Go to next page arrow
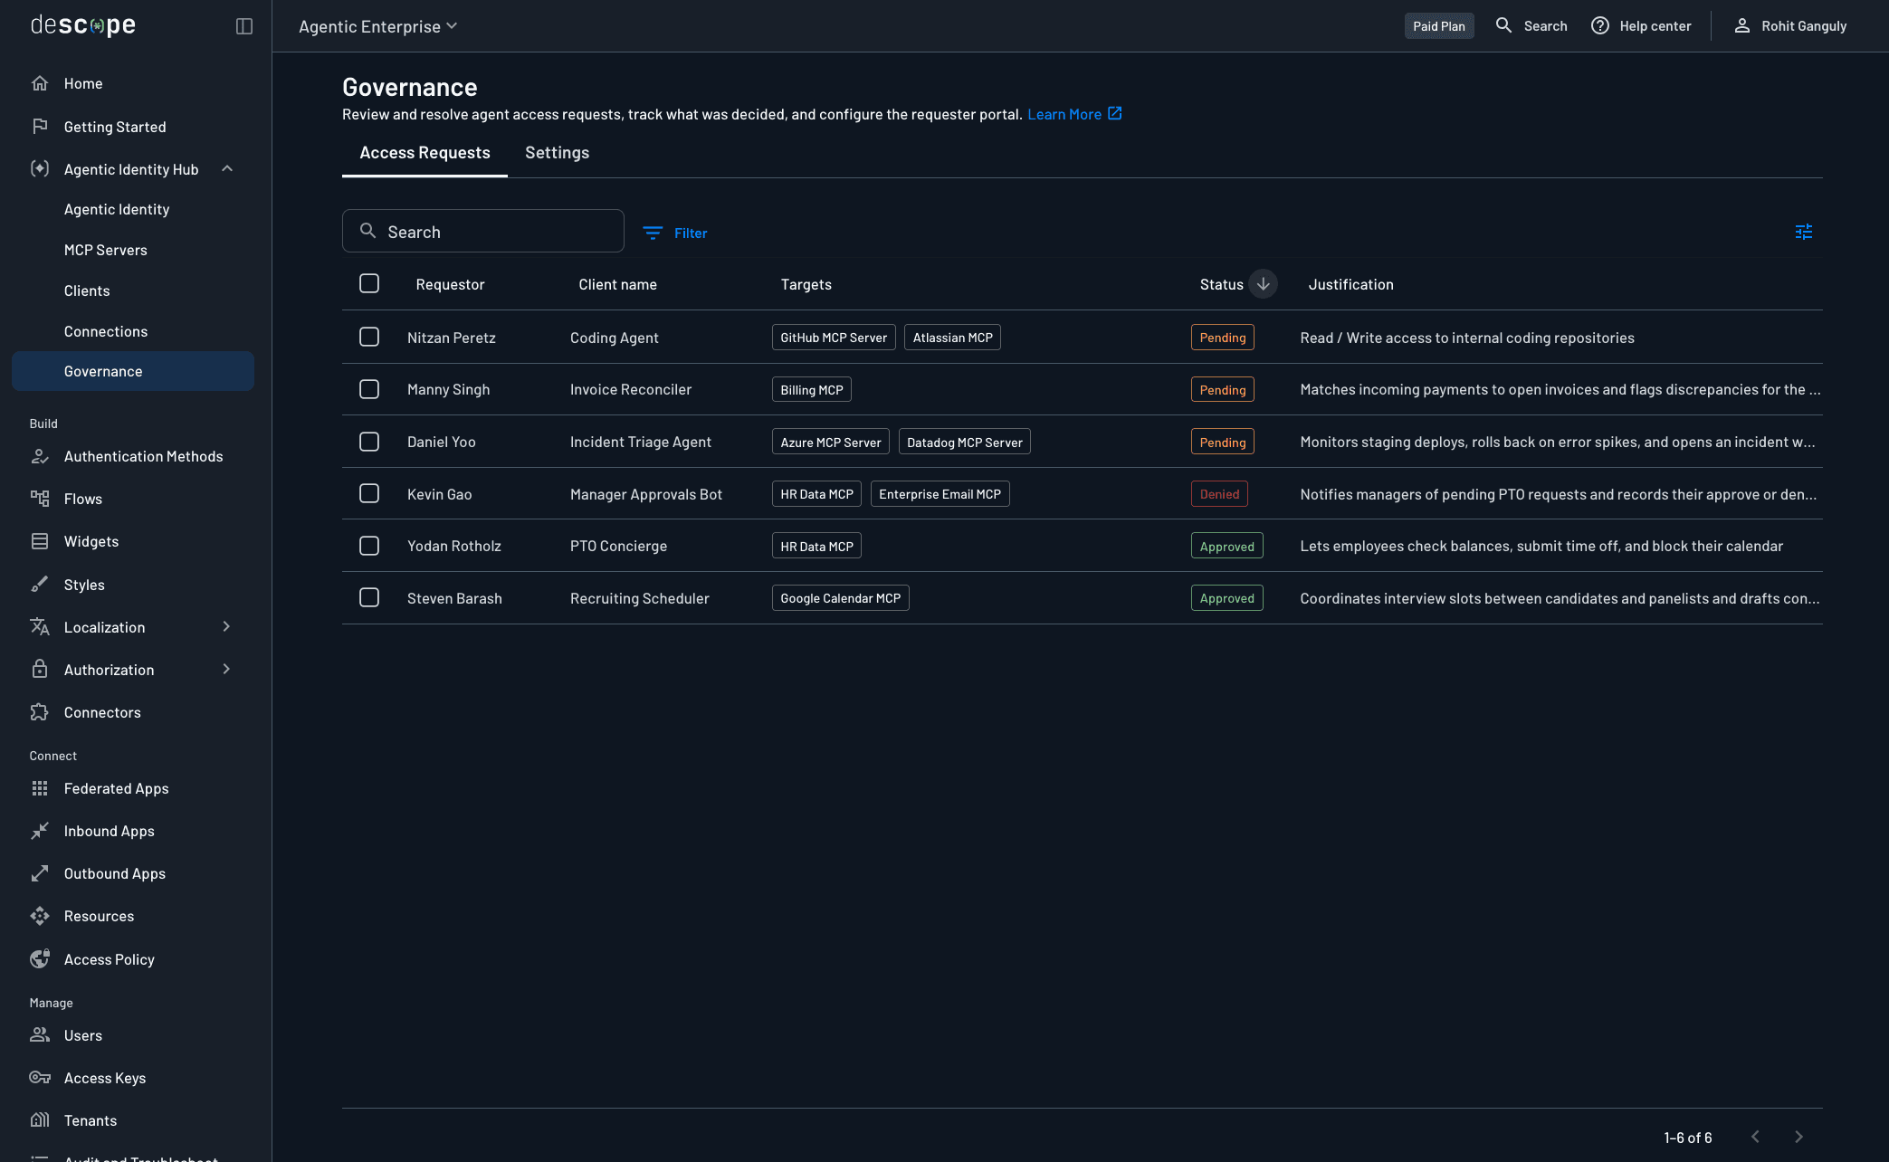Viewport: 1889px width, 1162px height. (x=1798, y=1137)
